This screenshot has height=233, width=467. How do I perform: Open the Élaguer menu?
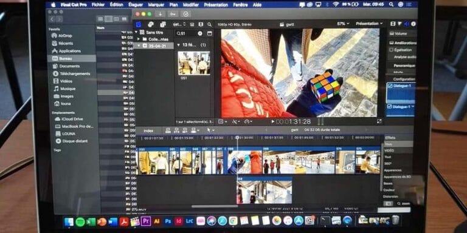click(x=136, y=5)
